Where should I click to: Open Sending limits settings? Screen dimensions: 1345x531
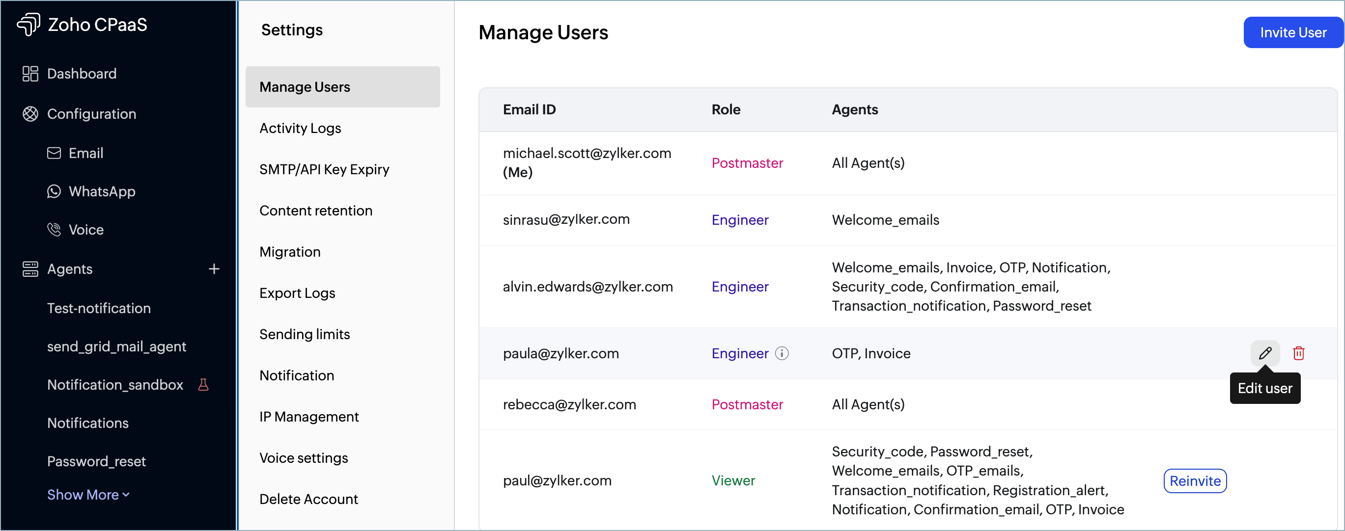click(x=305, y=334)
